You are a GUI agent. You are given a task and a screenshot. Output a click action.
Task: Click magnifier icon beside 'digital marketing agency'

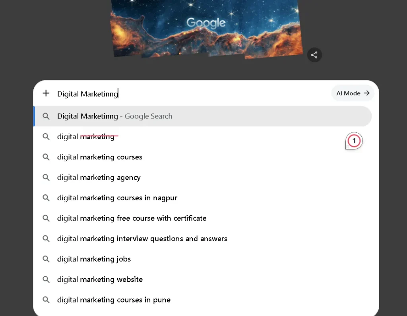click(46, 177)
